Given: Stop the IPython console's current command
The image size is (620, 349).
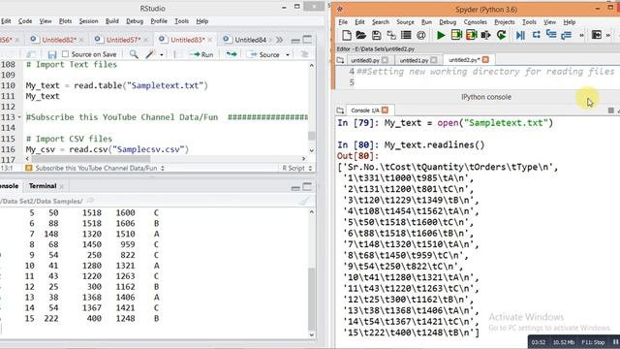Looking at the screenshot, I should tap(611, 111).
